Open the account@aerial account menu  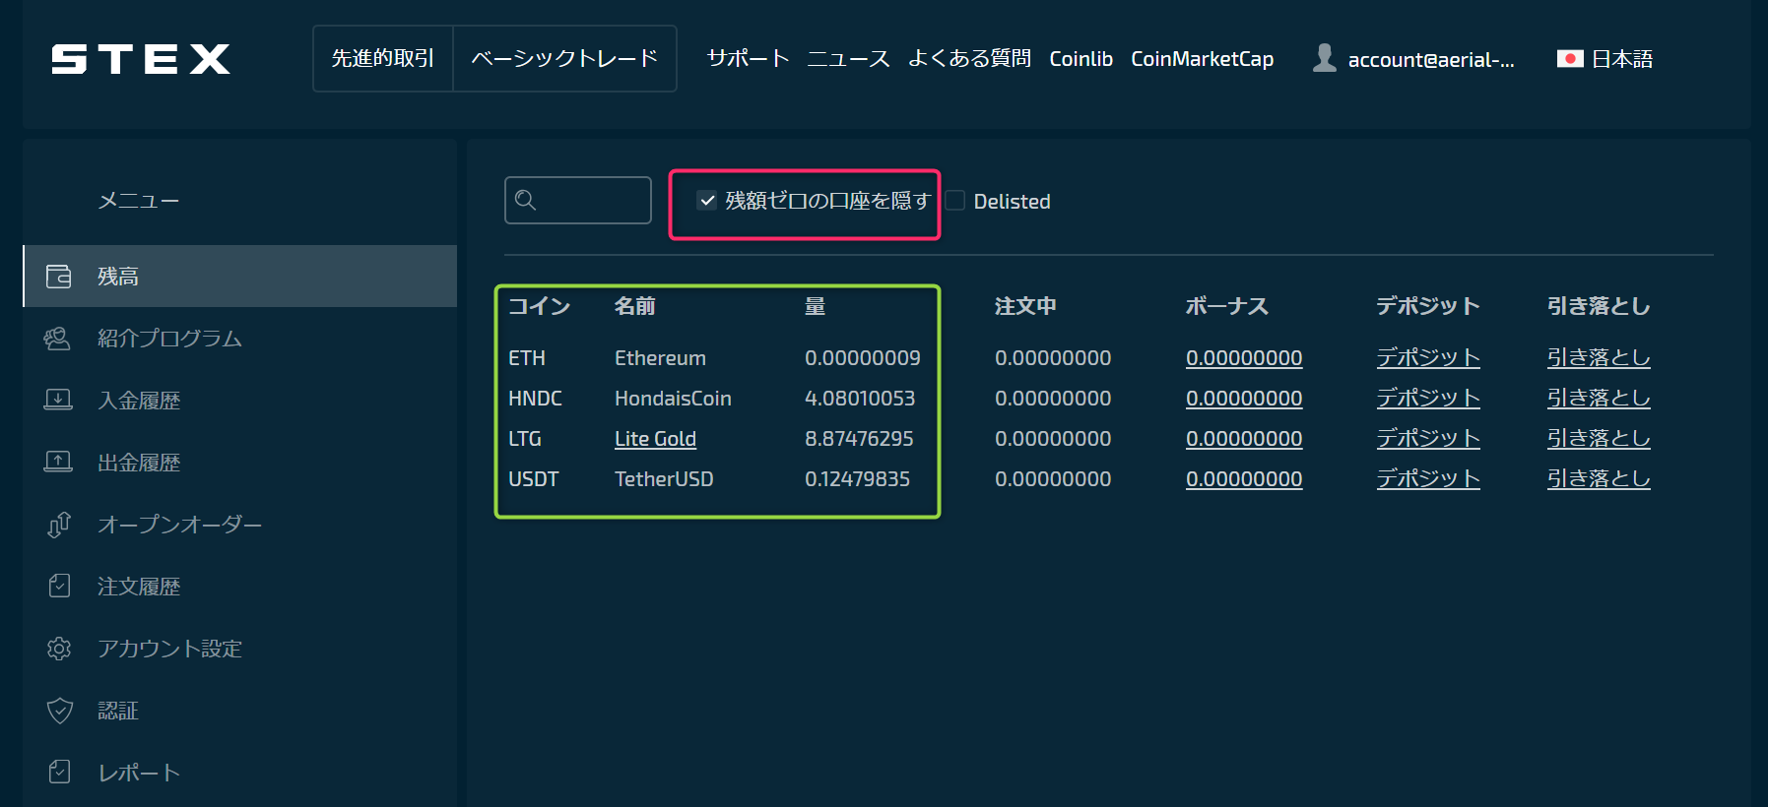point(1413,59)
